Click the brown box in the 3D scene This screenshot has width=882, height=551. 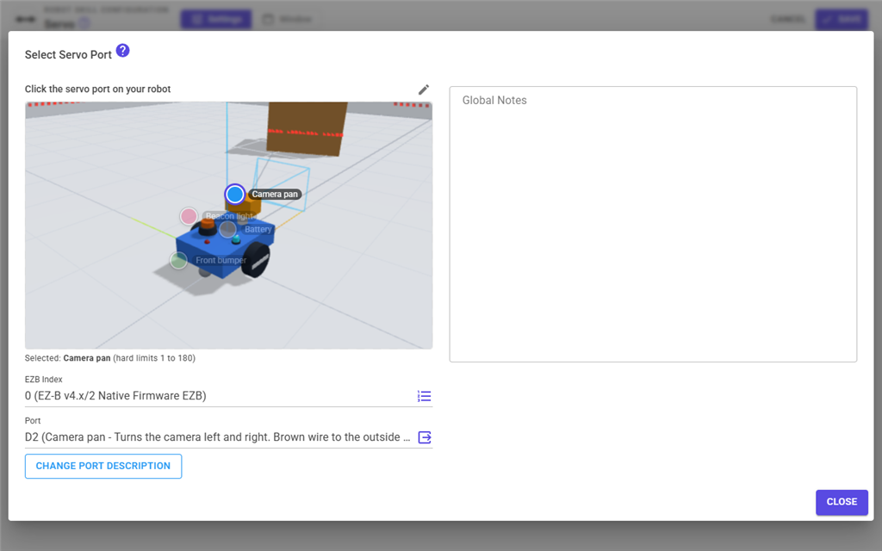307,128
